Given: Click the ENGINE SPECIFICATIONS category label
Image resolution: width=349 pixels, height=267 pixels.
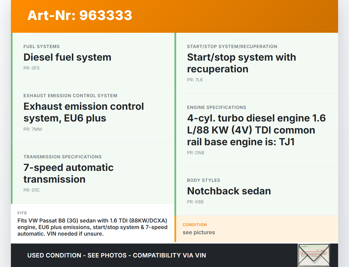Looking at the screenshot, I should pyautogui.click(x=216, y=108).
